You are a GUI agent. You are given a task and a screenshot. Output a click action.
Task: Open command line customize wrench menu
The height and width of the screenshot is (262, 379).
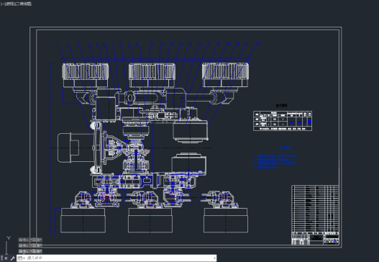point(12,258)
